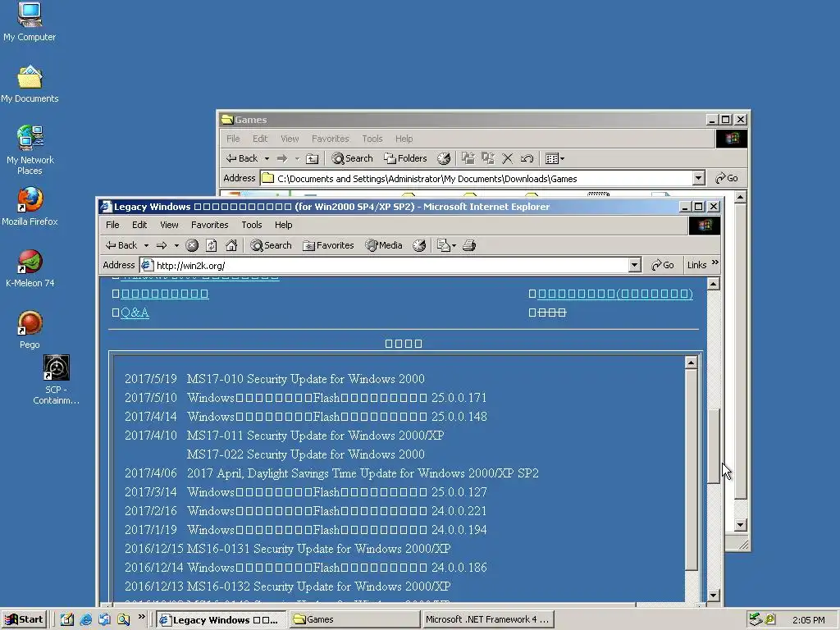Refresh the page in Internet Explorer
This screenshot has width=840, height=630.
212,245
